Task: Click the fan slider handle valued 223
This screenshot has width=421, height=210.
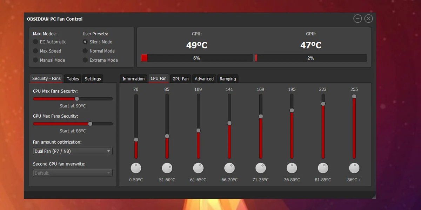Action: (323, 104)
